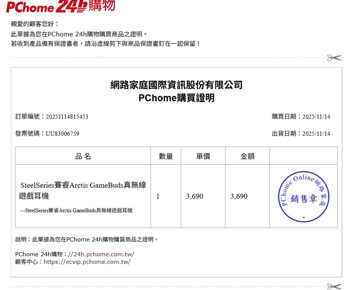Open the 24h.pchome.com.tw link
353x290 pixels.
tap(99, 254)
